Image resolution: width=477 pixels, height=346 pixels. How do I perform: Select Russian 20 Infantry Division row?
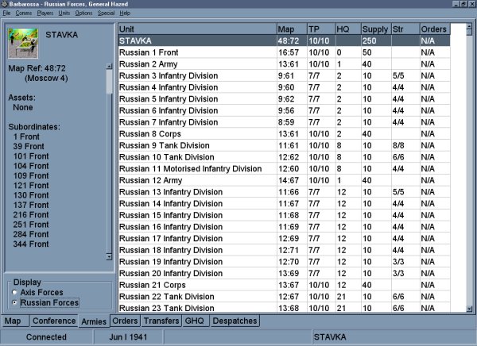[284, 274]
